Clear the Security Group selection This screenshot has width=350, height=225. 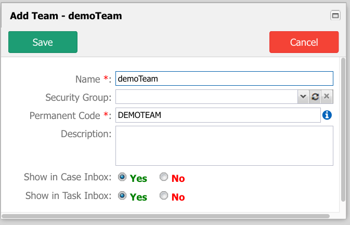(327, 97)
